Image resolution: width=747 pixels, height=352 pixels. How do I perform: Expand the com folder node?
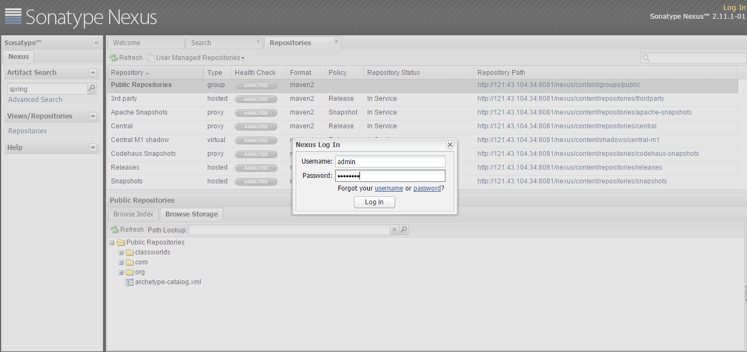pos(121,262)
